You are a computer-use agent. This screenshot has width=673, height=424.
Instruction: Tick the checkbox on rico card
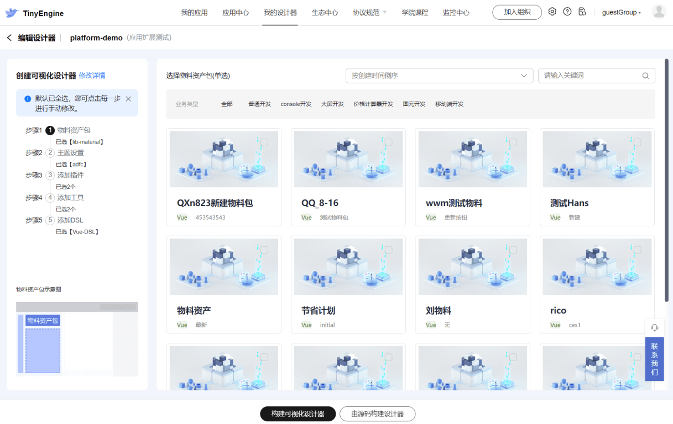point(638,250)
